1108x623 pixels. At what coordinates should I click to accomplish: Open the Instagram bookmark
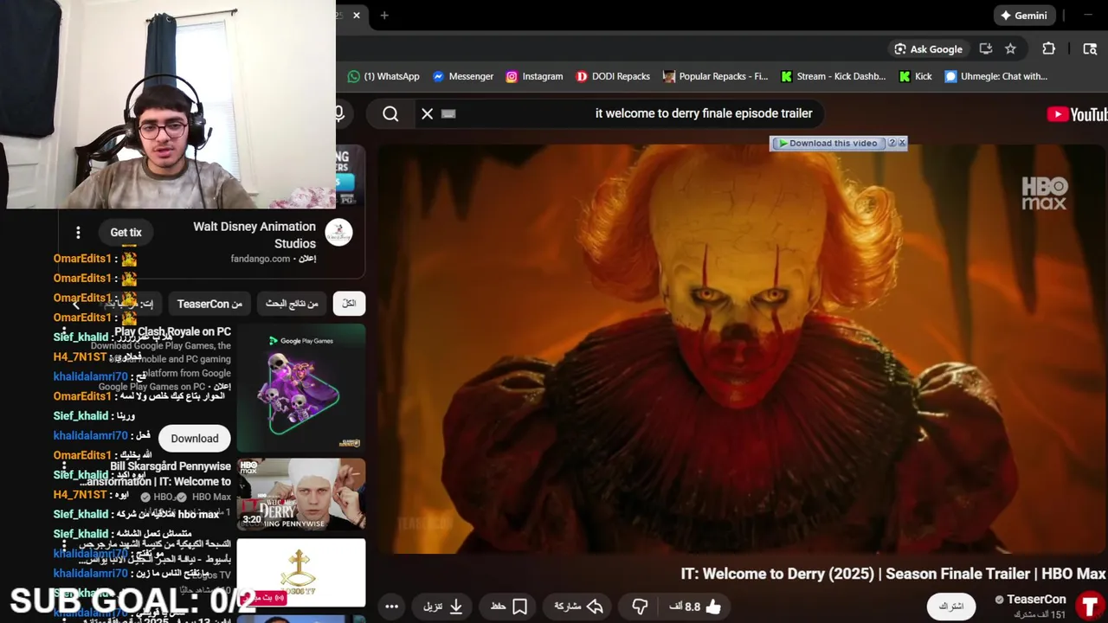[534, 76]
